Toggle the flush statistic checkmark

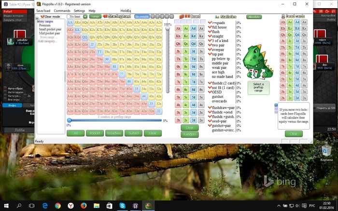click(x=210, y=31)
